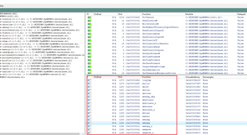Click the green icon next to WriteConsoleW
This screenshot has width=247, height=135.
89,24
